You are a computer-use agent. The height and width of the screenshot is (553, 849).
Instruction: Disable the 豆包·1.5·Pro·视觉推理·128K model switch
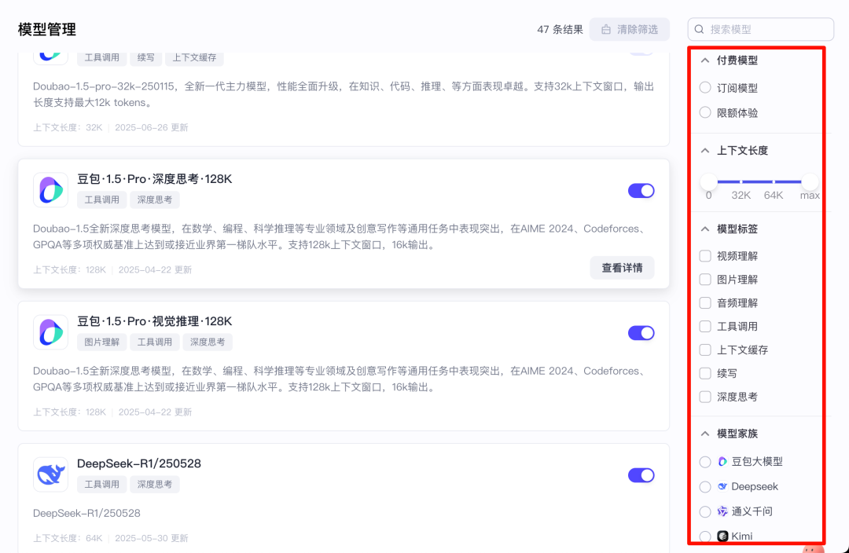641,333
